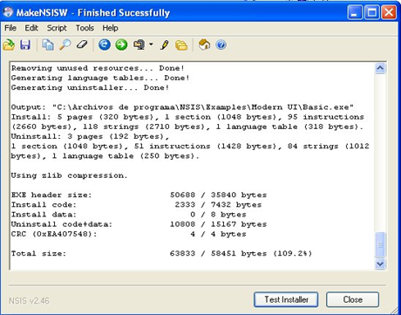Screen dimensions: 401x315
Task: Click the Clear Log eraser icon
Action: coord(82,45)
